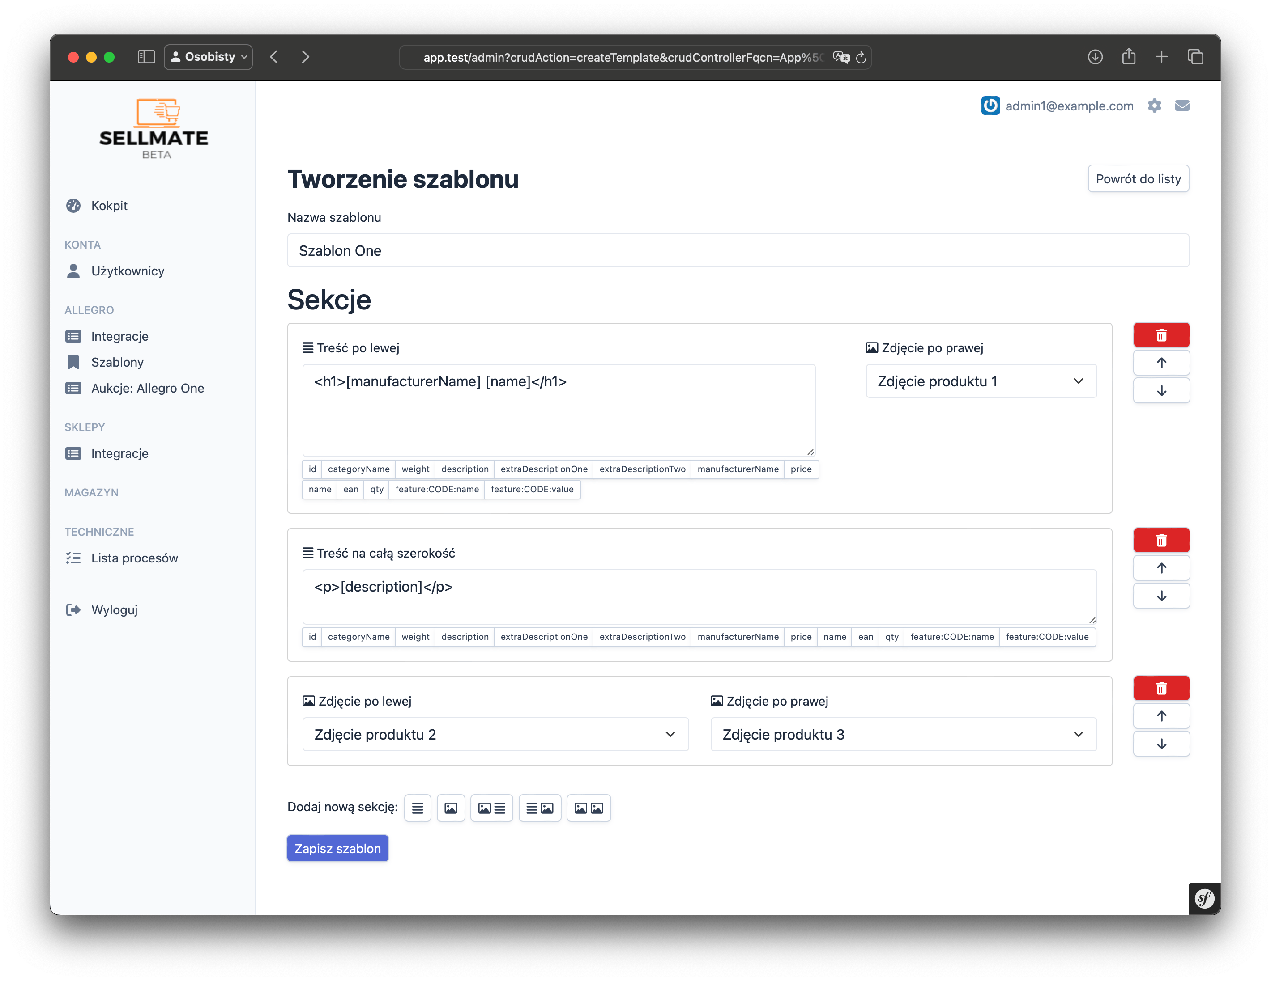Open 'Zdjęcie produktu 2' dropdown
1271x981 pixels.
point(495,735)
